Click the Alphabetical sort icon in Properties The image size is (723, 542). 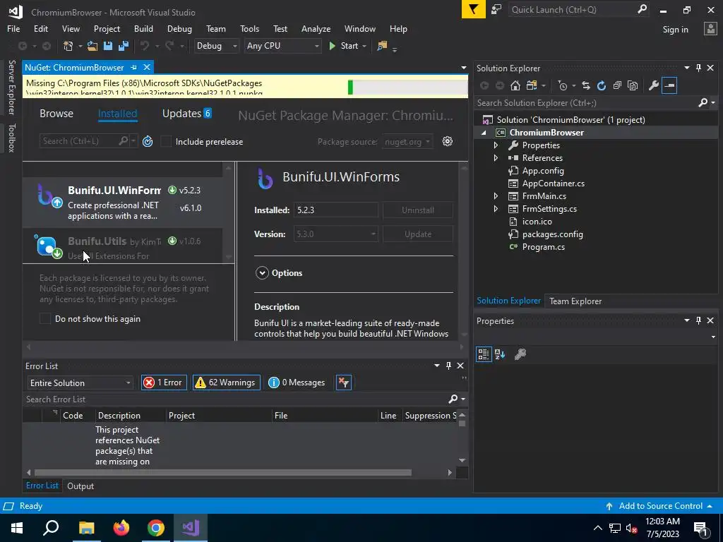click(500, 354)
